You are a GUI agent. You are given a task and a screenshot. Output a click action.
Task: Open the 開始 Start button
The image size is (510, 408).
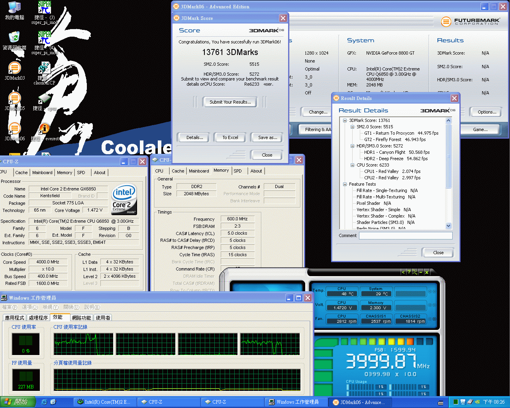point(18,402)
